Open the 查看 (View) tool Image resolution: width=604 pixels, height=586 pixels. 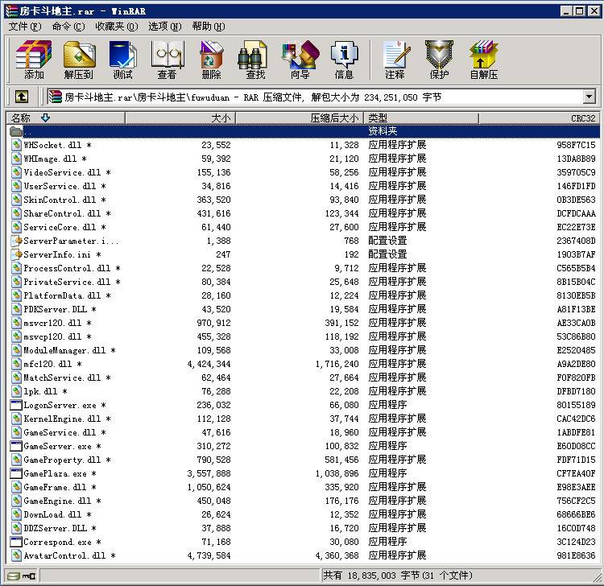[167, 60]
